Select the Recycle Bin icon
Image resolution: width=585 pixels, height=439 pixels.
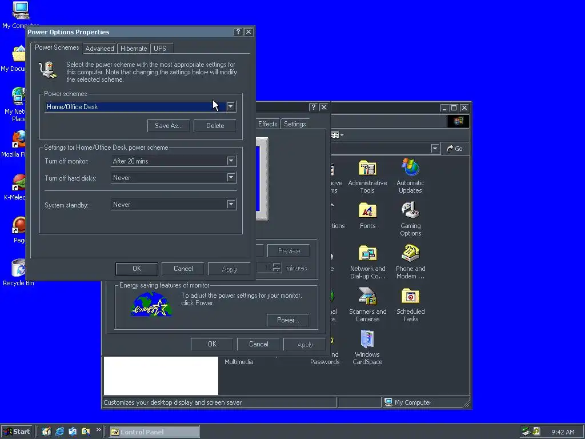[18, 273]
